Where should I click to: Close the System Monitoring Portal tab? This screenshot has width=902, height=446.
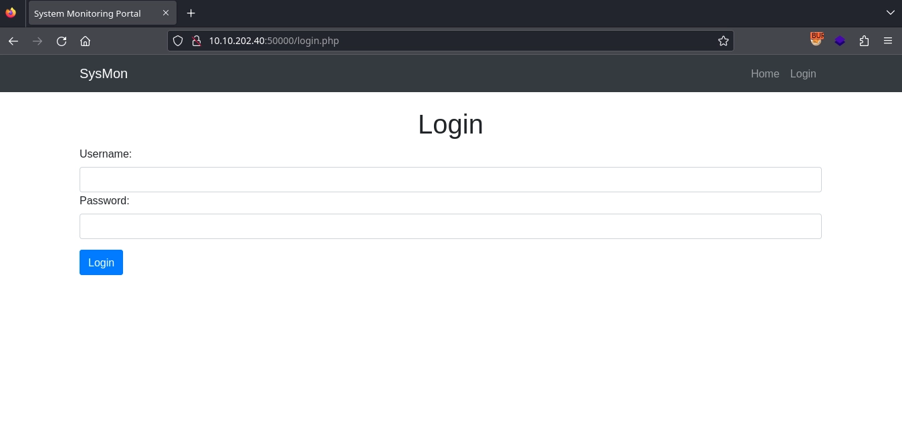pos(166,13)
